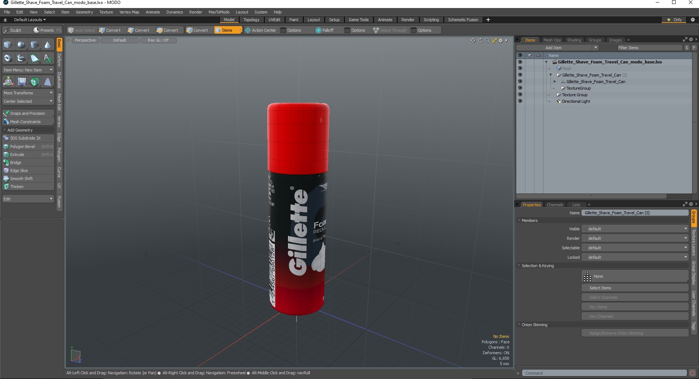Open the Edit dropdown in tool panel

[x=28, y=199]
